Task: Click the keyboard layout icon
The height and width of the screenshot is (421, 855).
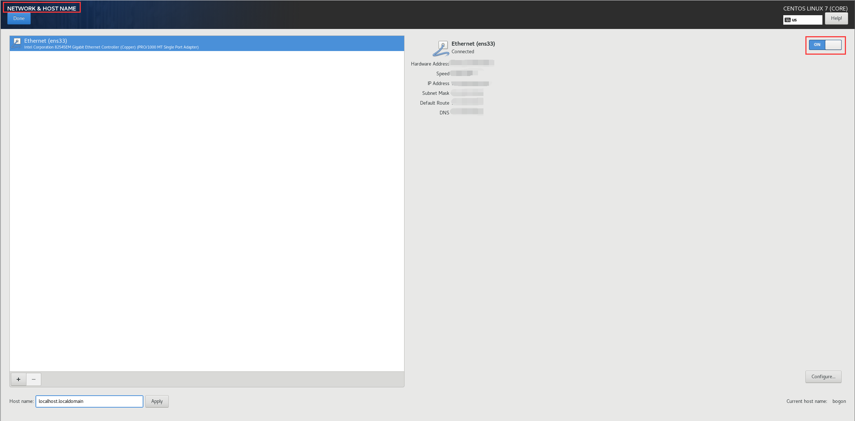Action: [x=787, y=20]
